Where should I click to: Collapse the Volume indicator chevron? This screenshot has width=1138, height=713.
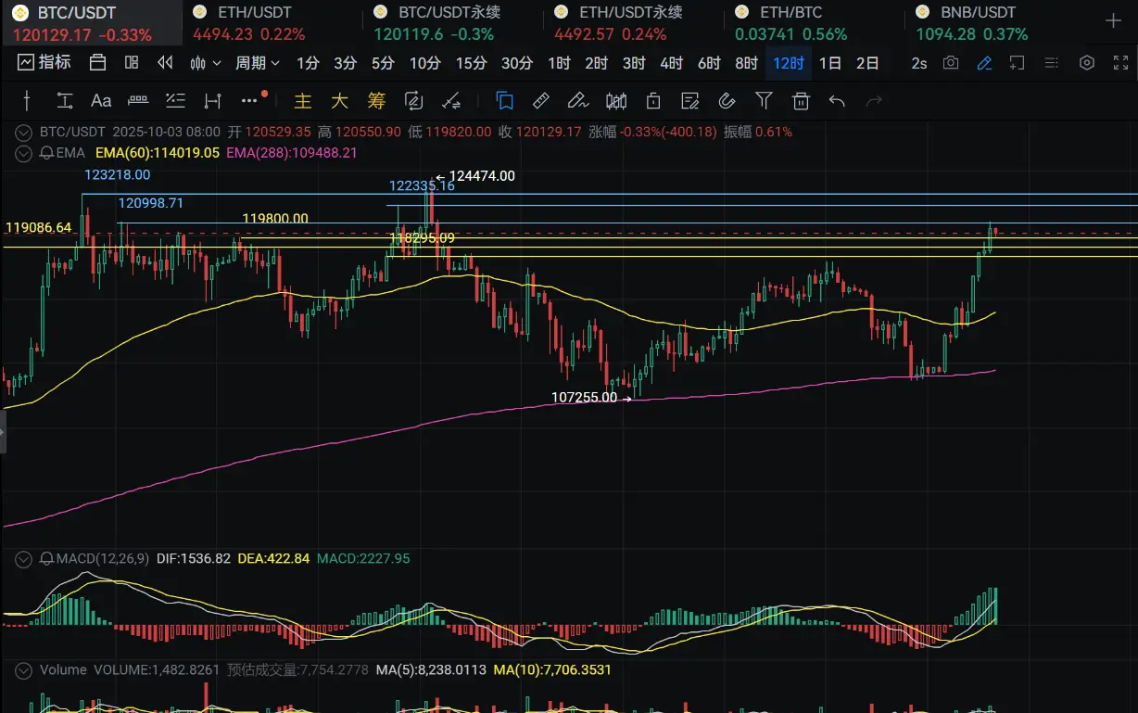pyautogui.click(x=25, y=669)
